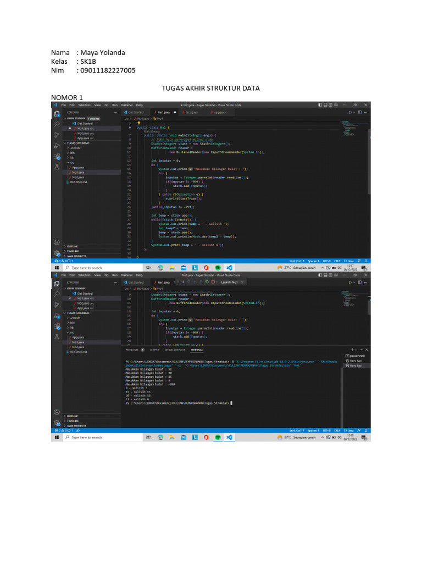Open the Testing flask icon in the upper VS Code window
The height and width of the screenshot is (563, 422).
point(57,167)
